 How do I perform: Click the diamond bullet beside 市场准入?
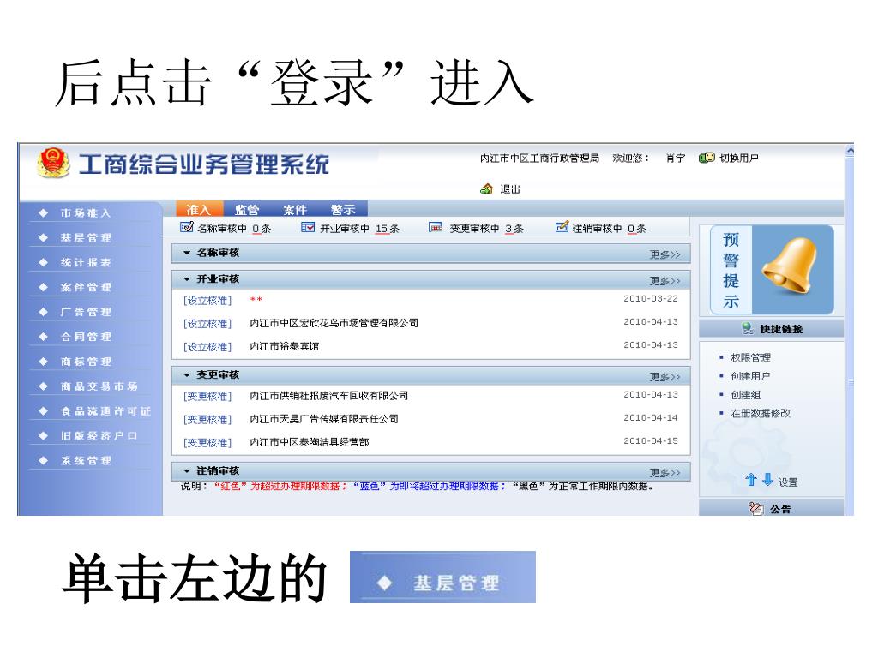click(x=43, y=213)
